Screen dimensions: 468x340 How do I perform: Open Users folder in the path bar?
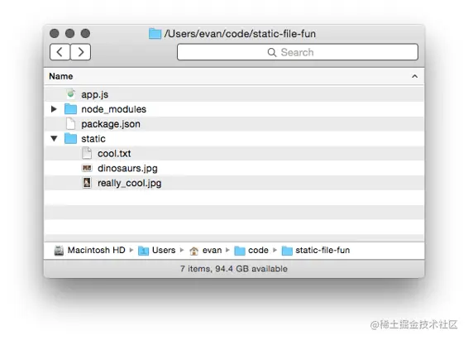pos(157,250)
